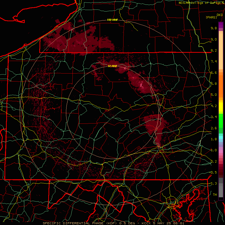
Task: Select the 4.2 scale label
Action: pos(214,106)
